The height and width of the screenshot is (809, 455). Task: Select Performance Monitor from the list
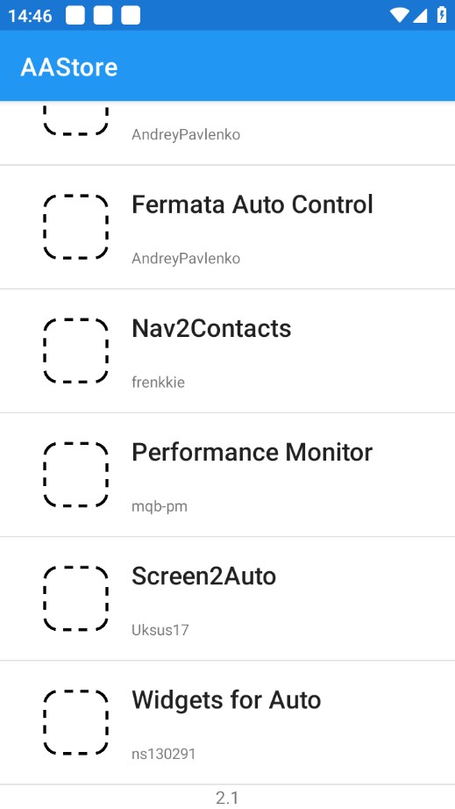tap(227, 475)
